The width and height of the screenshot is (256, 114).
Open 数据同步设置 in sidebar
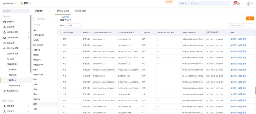point(15,85)
